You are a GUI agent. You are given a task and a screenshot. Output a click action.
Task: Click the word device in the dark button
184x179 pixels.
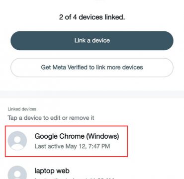pyautogui.click(x=101, y=41)
